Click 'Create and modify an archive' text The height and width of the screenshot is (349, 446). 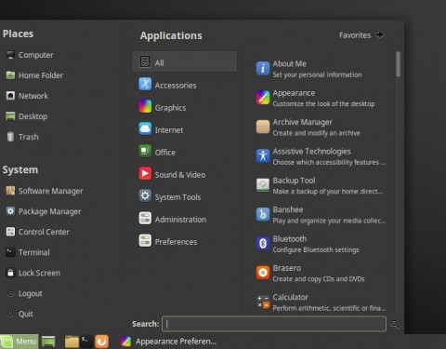316,133
